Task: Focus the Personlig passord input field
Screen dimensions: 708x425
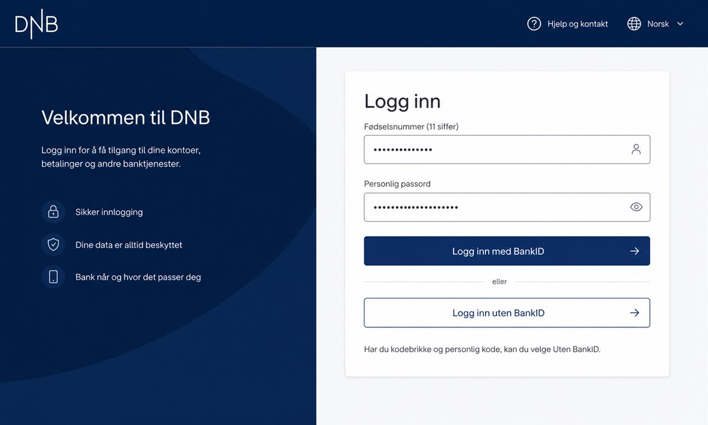Action: pyautogui.click(x=507, y=207)
